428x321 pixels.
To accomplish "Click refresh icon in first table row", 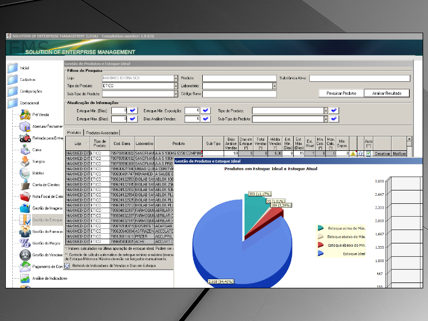I will 360,154.
